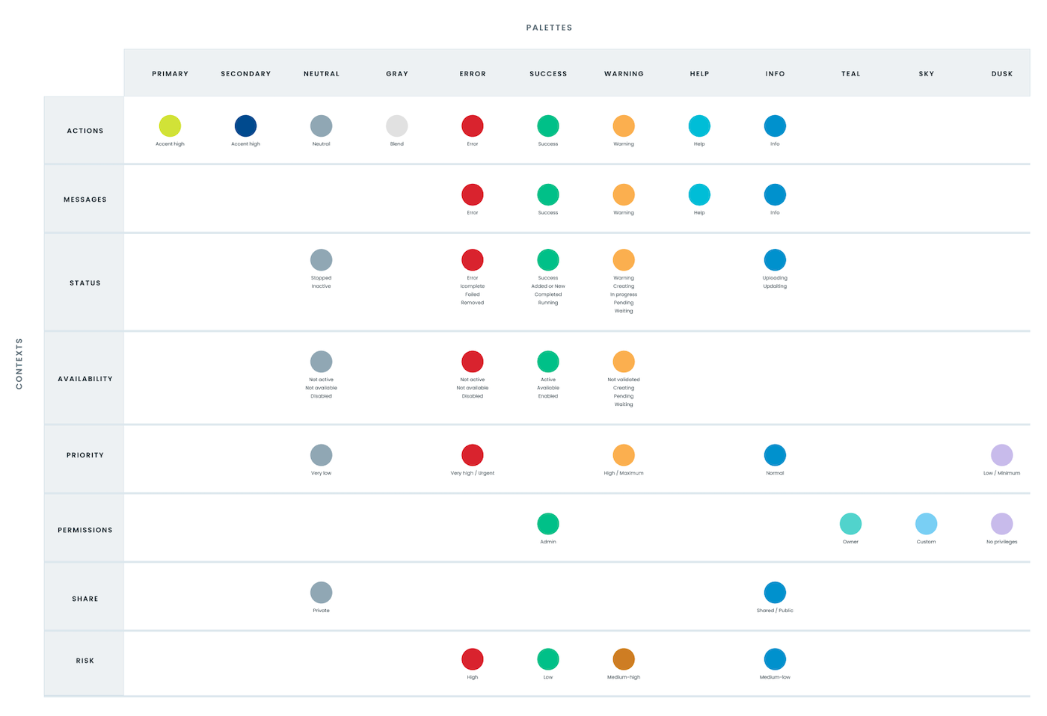
Task: Select the Very high / Urgent priority swatch
Action: pyautogui.click(x=472, y=453)
